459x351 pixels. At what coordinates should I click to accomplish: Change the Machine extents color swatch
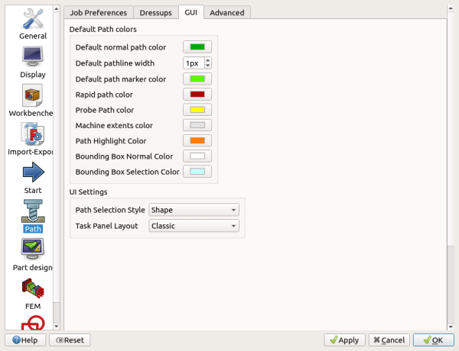point(197,125)
